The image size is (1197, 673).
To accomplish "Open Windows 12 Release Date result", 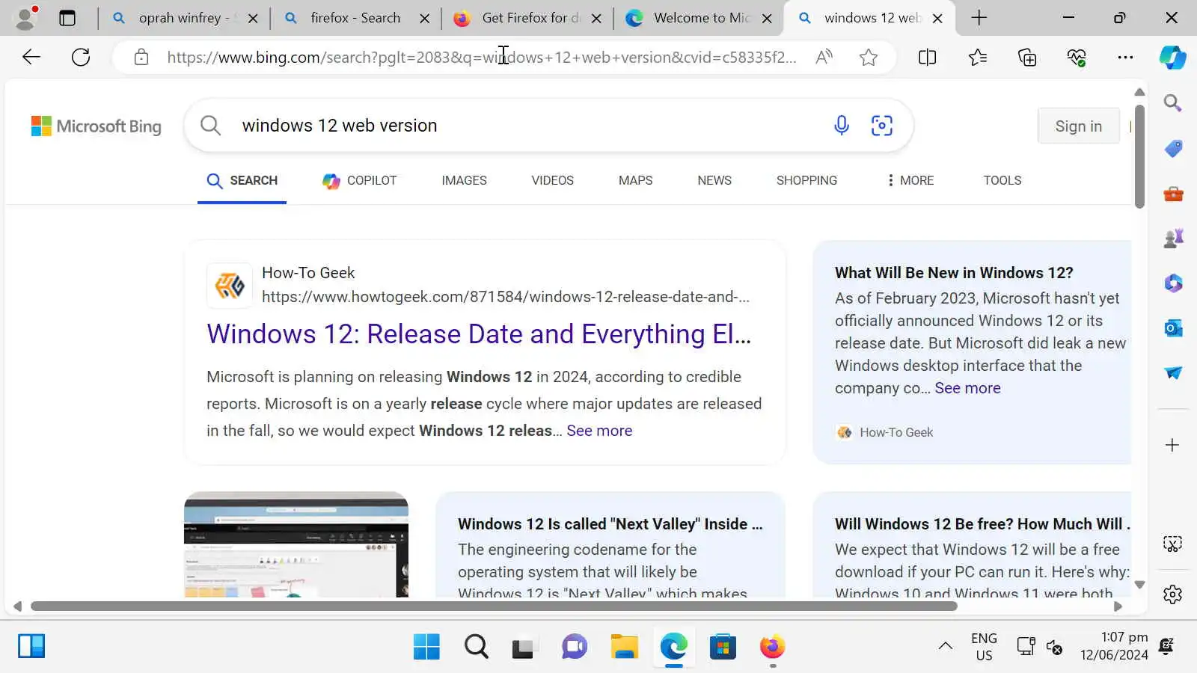I will [x=479, y=334].
